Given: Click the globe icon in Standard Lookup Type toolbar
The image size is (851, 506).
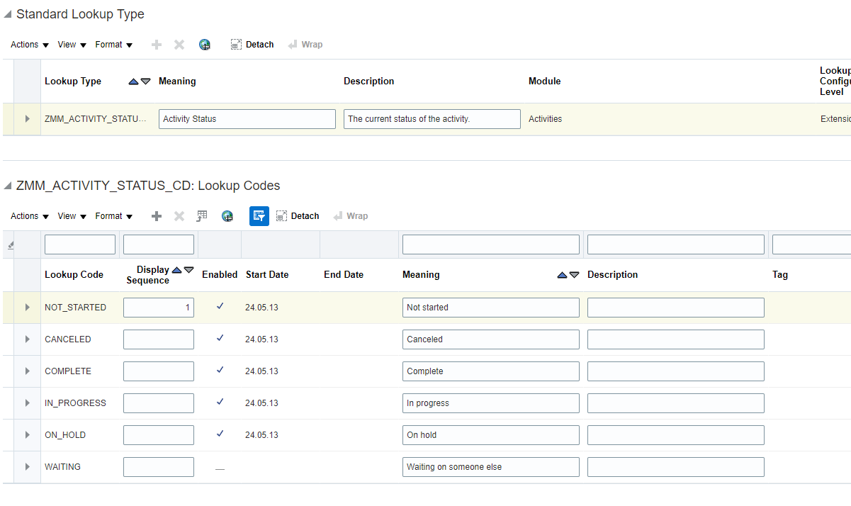Looking at the screenshot, I should pos(205,44).
